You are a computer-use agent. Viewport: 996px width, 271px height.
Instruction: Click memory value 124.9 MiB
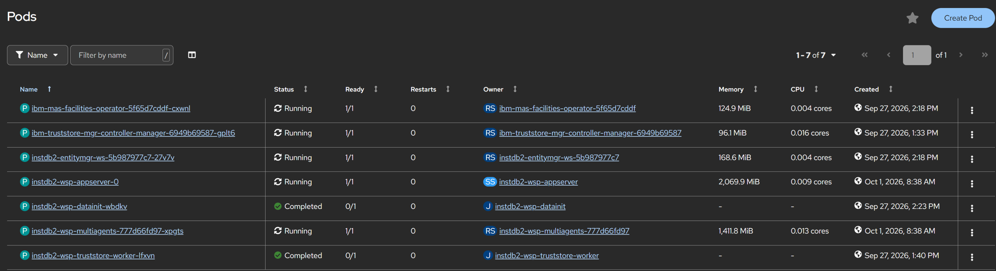tap(735, 108)
